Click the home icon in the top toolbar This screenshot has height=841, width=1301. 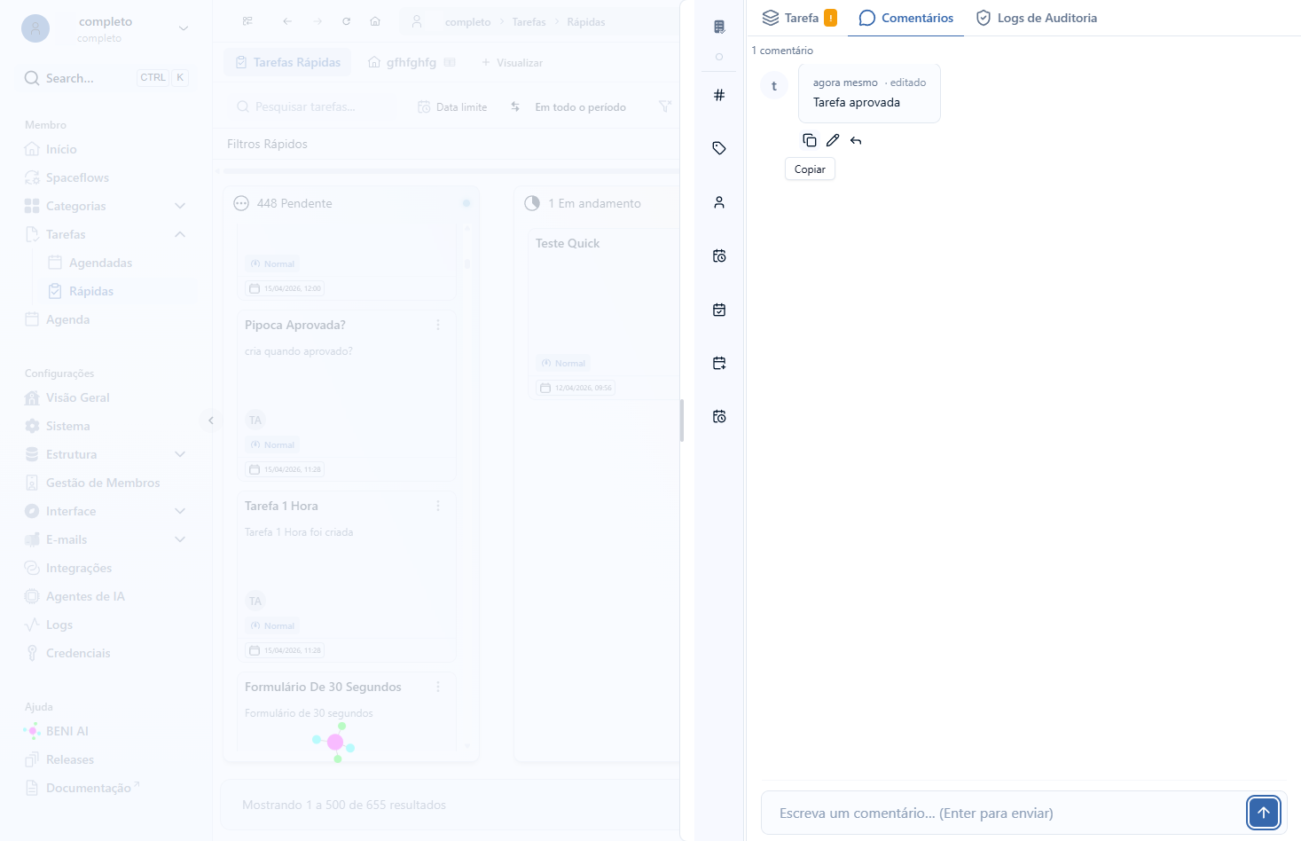[375, 21]
